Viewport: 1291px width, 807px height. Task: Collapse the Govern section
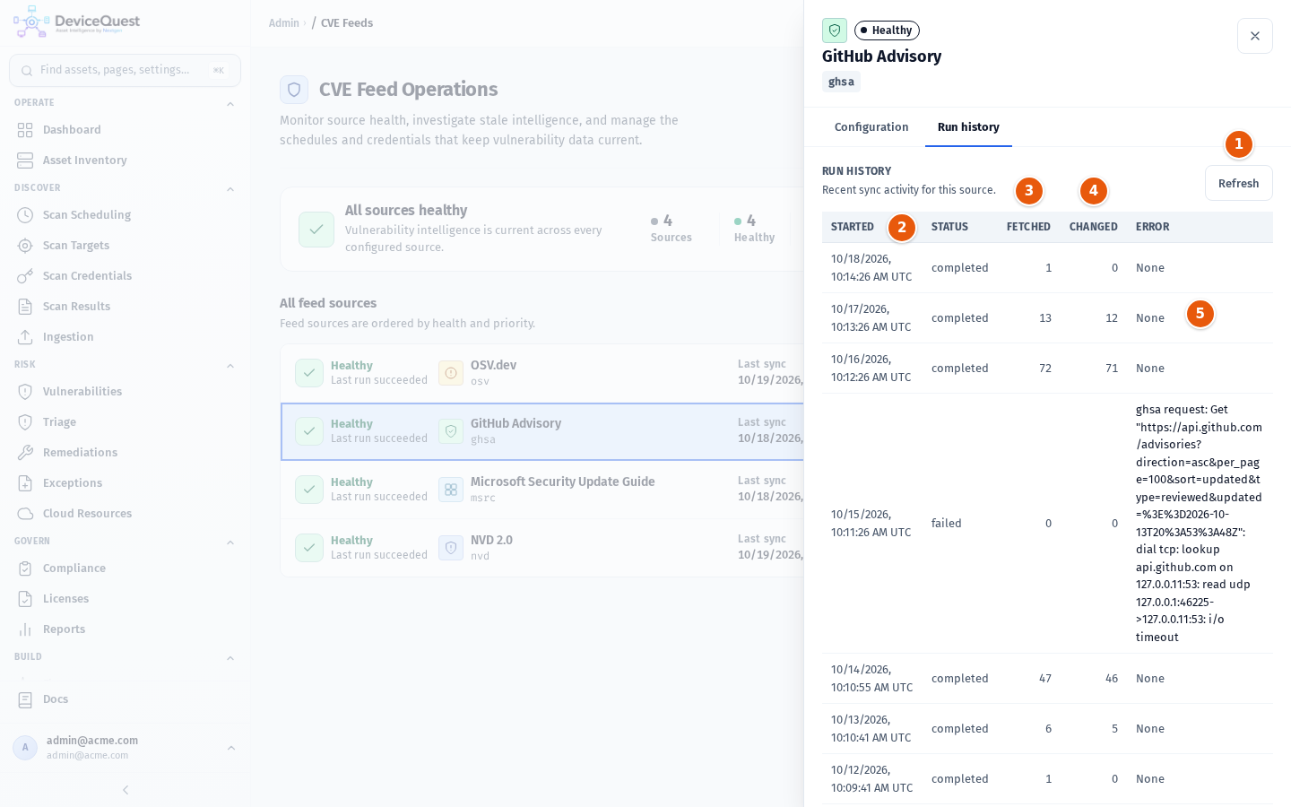(230, 542)
